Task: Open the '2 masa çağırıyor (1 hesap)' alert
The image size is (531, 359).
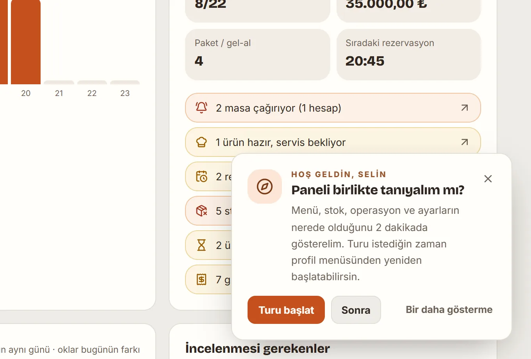Action: 333,108
